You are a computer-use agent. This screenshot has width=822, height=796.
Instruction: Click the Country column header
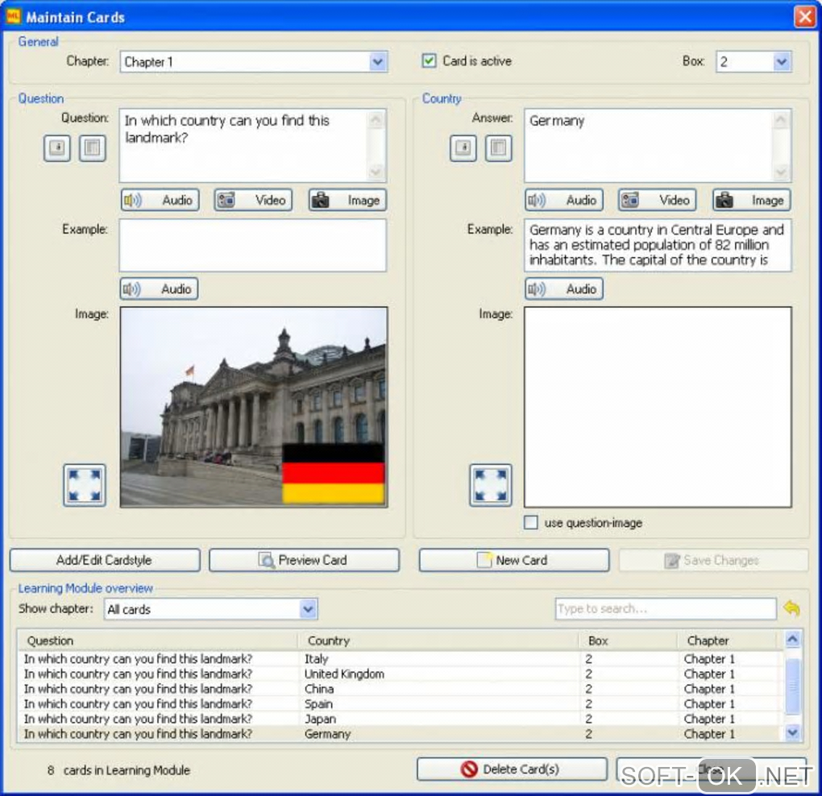328,641
